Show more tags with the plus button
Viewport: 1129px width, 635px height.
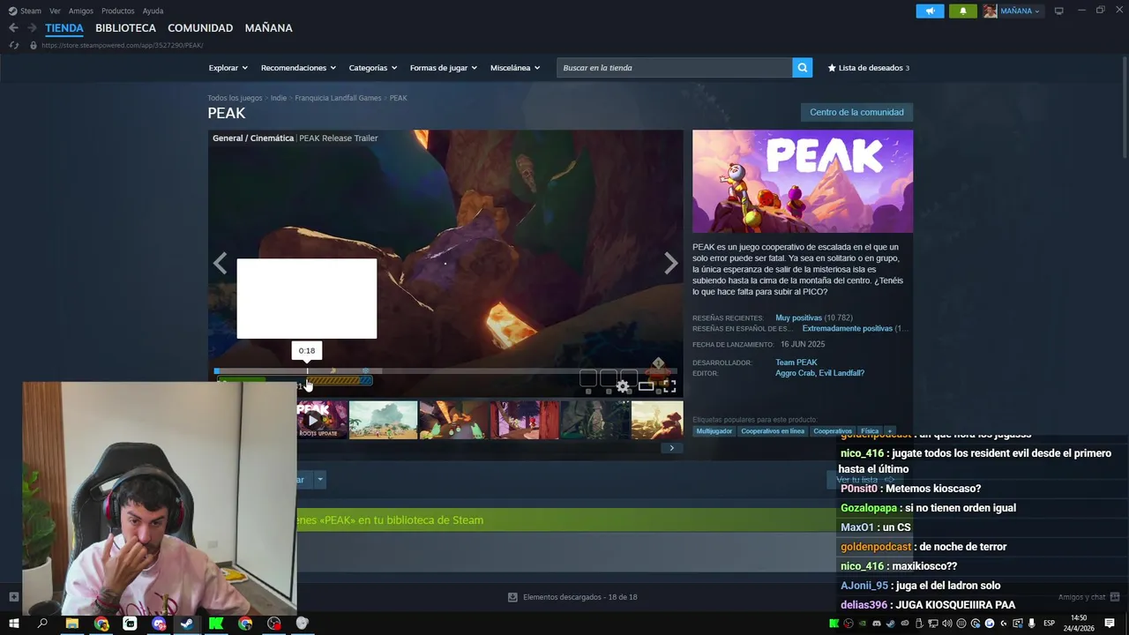[x=890, y=431]
